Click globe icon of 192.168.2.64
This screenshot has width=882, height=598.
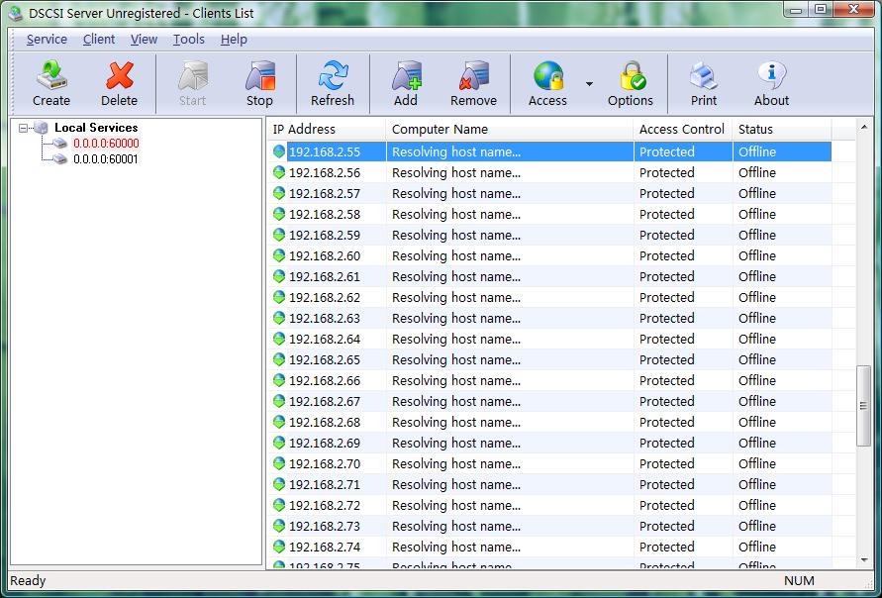(x=279, y=339)
